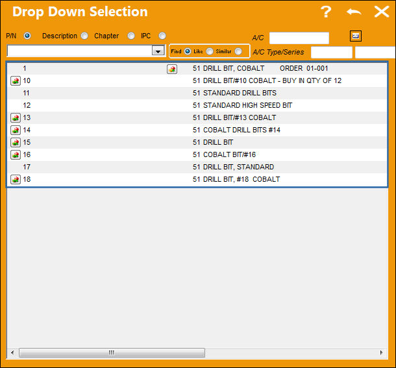Viewport: 396px width, 368px height.
Task: Click the A/C input field
Action: point(299,38)
